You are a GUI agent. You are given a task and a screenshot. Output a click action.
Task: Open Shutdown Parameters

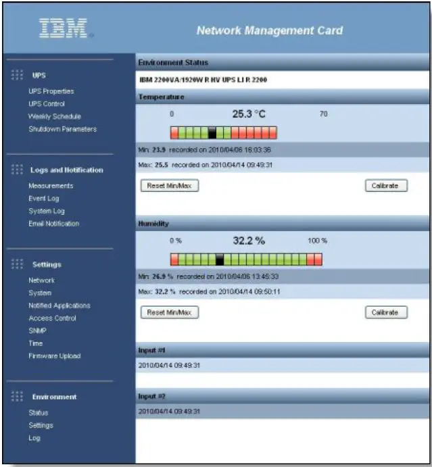(x=63, y=129)
